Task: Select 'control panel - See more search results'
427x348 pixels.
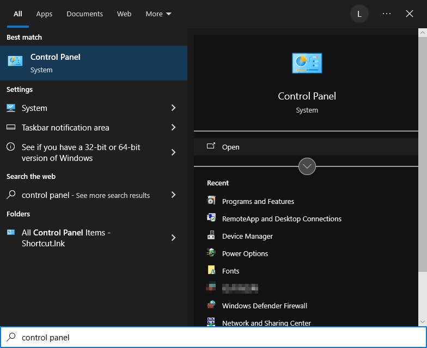Action: (x=94, y=195)
